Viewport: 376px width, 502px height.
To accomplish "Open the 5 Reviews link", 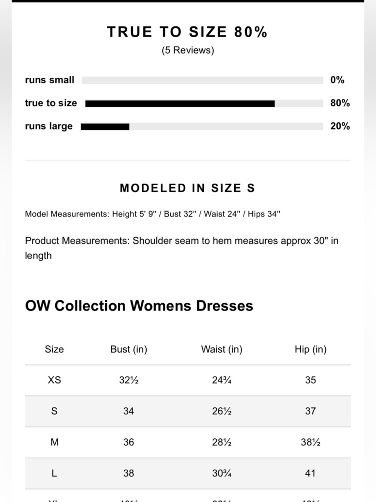I will click(x=188, y=50).
